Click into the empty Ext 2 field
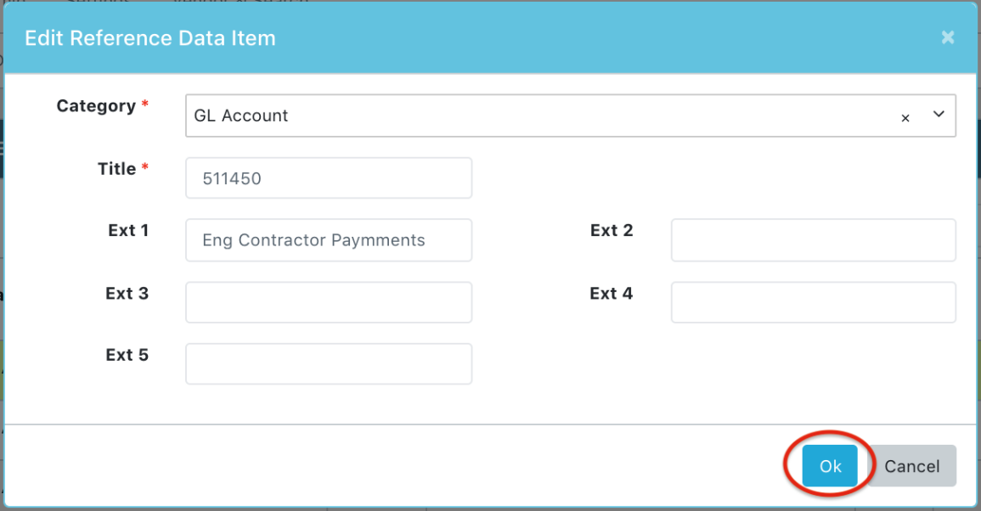Screen dimensions: 981x511 (x=814, y=240)
